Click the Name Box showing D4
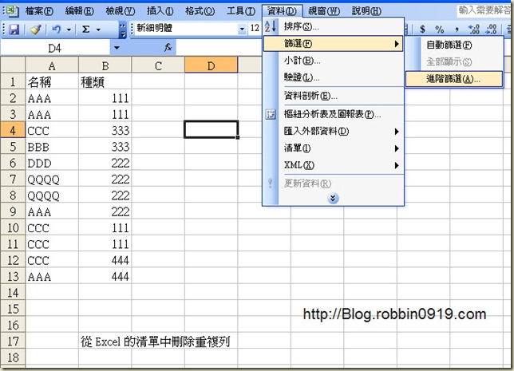Viewport: 514px width, 371px height. point(55,49)
